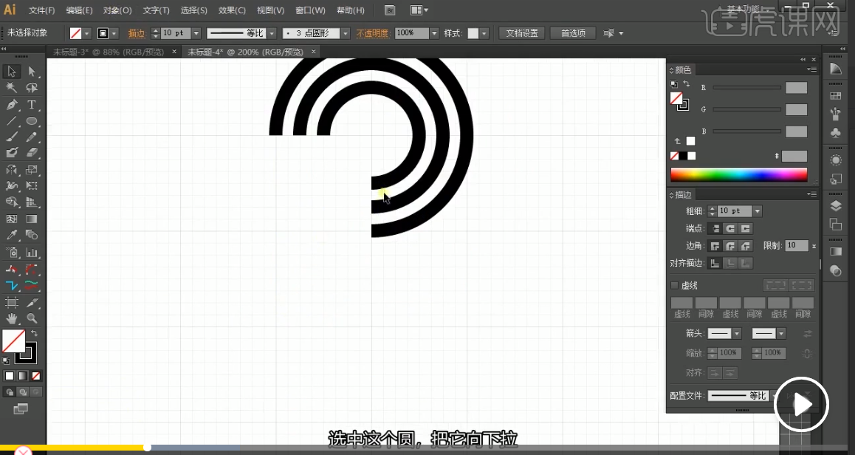Open stroke weight dropdown in control bar
Image resolution: width=855 pixels, height=455 pixels.
coord(196,33)
